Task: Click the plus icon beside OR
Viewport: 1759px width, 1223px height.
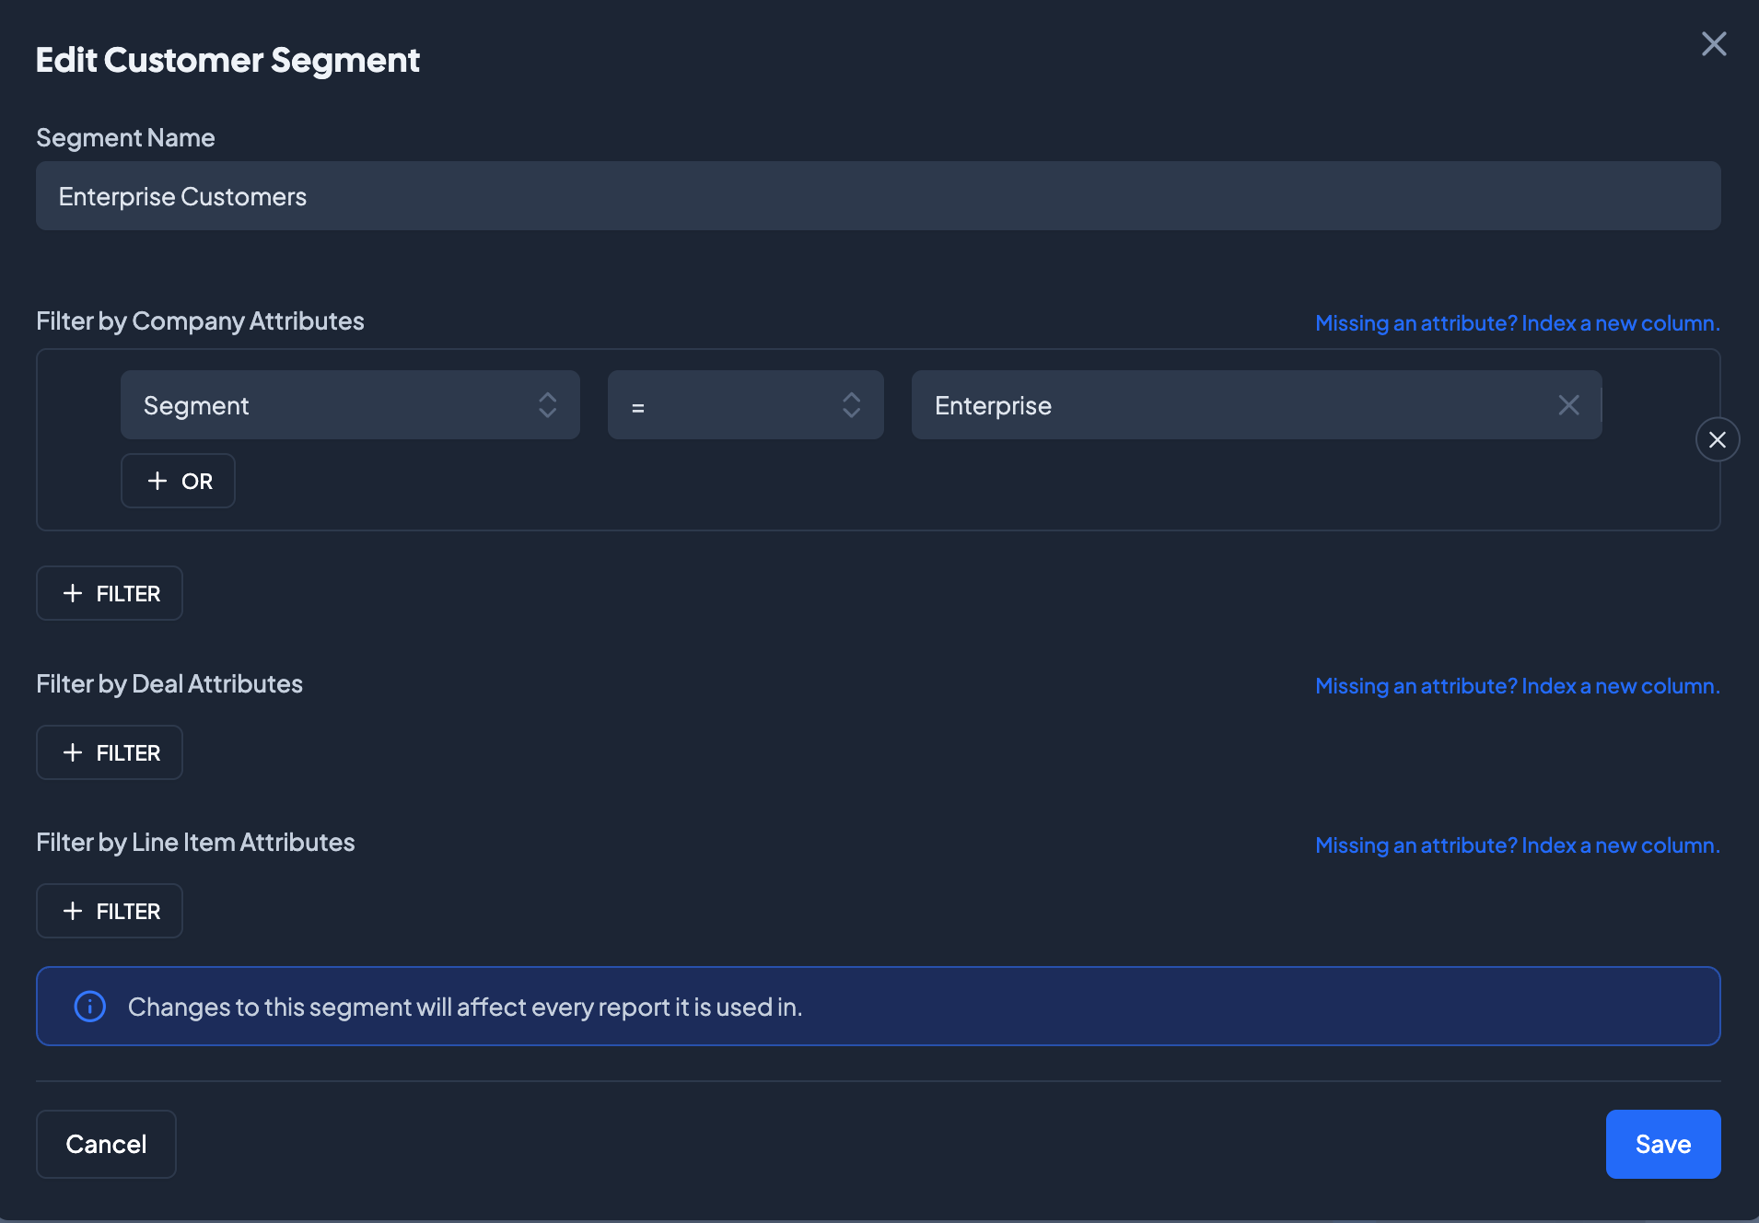Action: point(157,481)
